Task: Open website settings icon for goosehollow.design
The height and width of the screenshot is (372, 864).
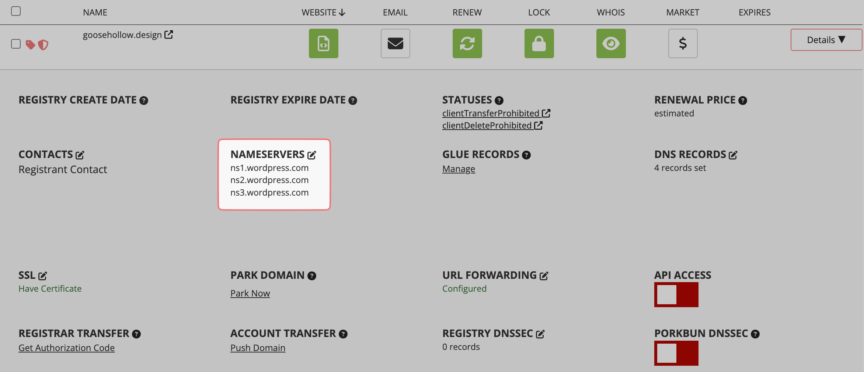Action: point(323,43)
